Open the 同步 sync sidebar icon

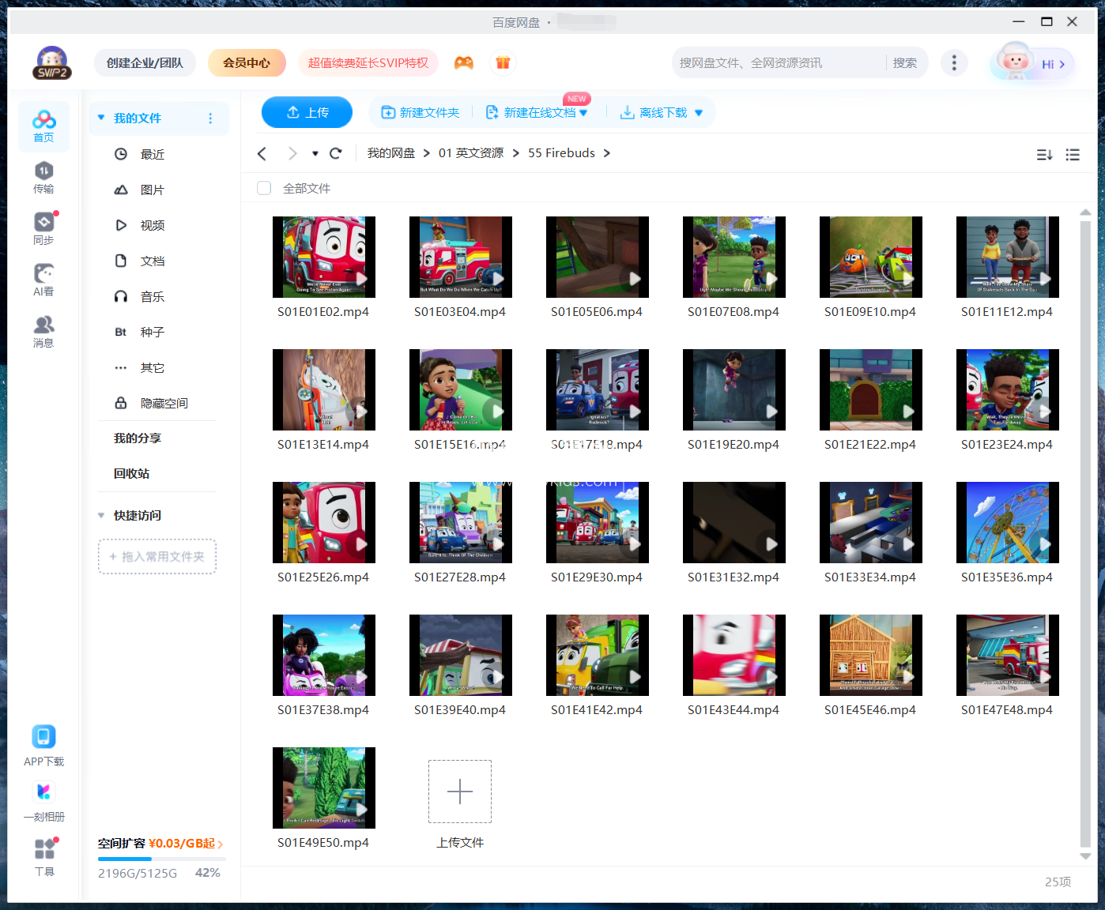43,228
